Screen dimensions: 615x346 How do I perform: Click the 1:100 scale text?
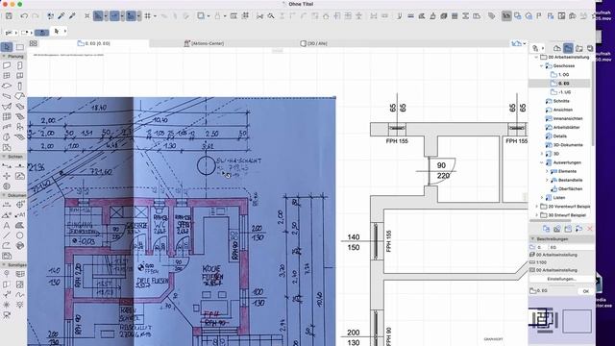[x=541, y=262]
